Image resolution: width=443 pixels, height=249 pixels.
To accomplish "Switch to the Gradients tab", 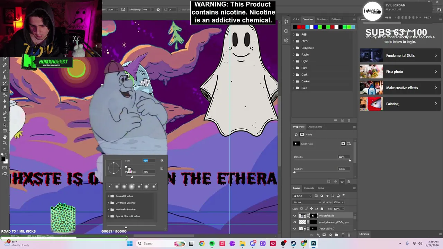I will click(x=322, y=19).
